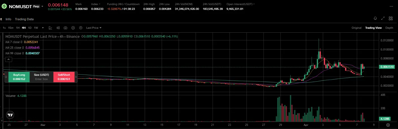This screenshot has width=398, height=129.
Task: Select 1s time interval
Action: [x=4, y=28]
